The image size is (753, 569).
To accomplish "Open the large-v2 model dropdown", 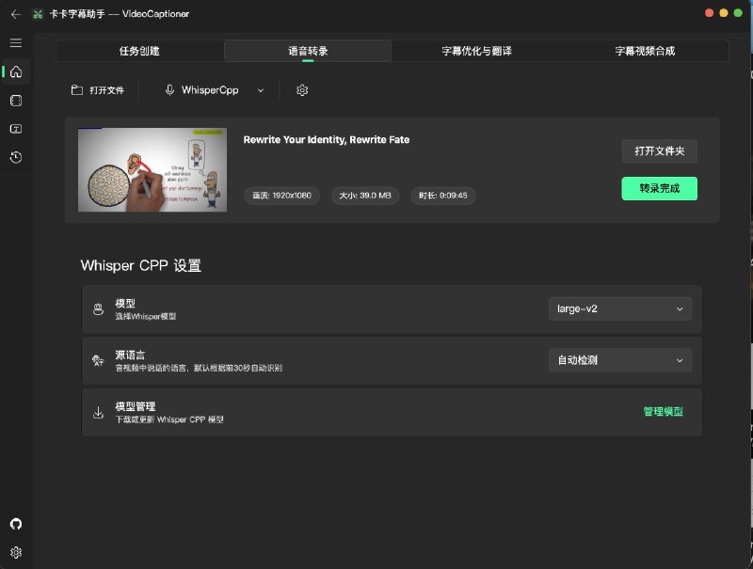I will click(x=619, y=308).
